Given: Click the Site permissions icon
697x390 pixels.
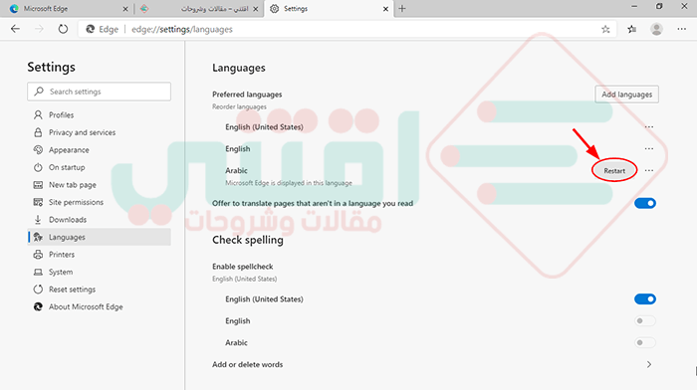Looking at the screenshot, I should coord(38,202).
